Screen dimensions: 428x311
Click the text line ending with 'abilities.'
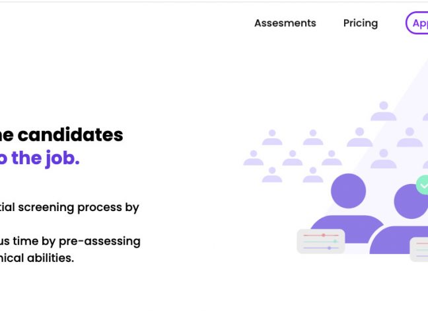[37, 258]
